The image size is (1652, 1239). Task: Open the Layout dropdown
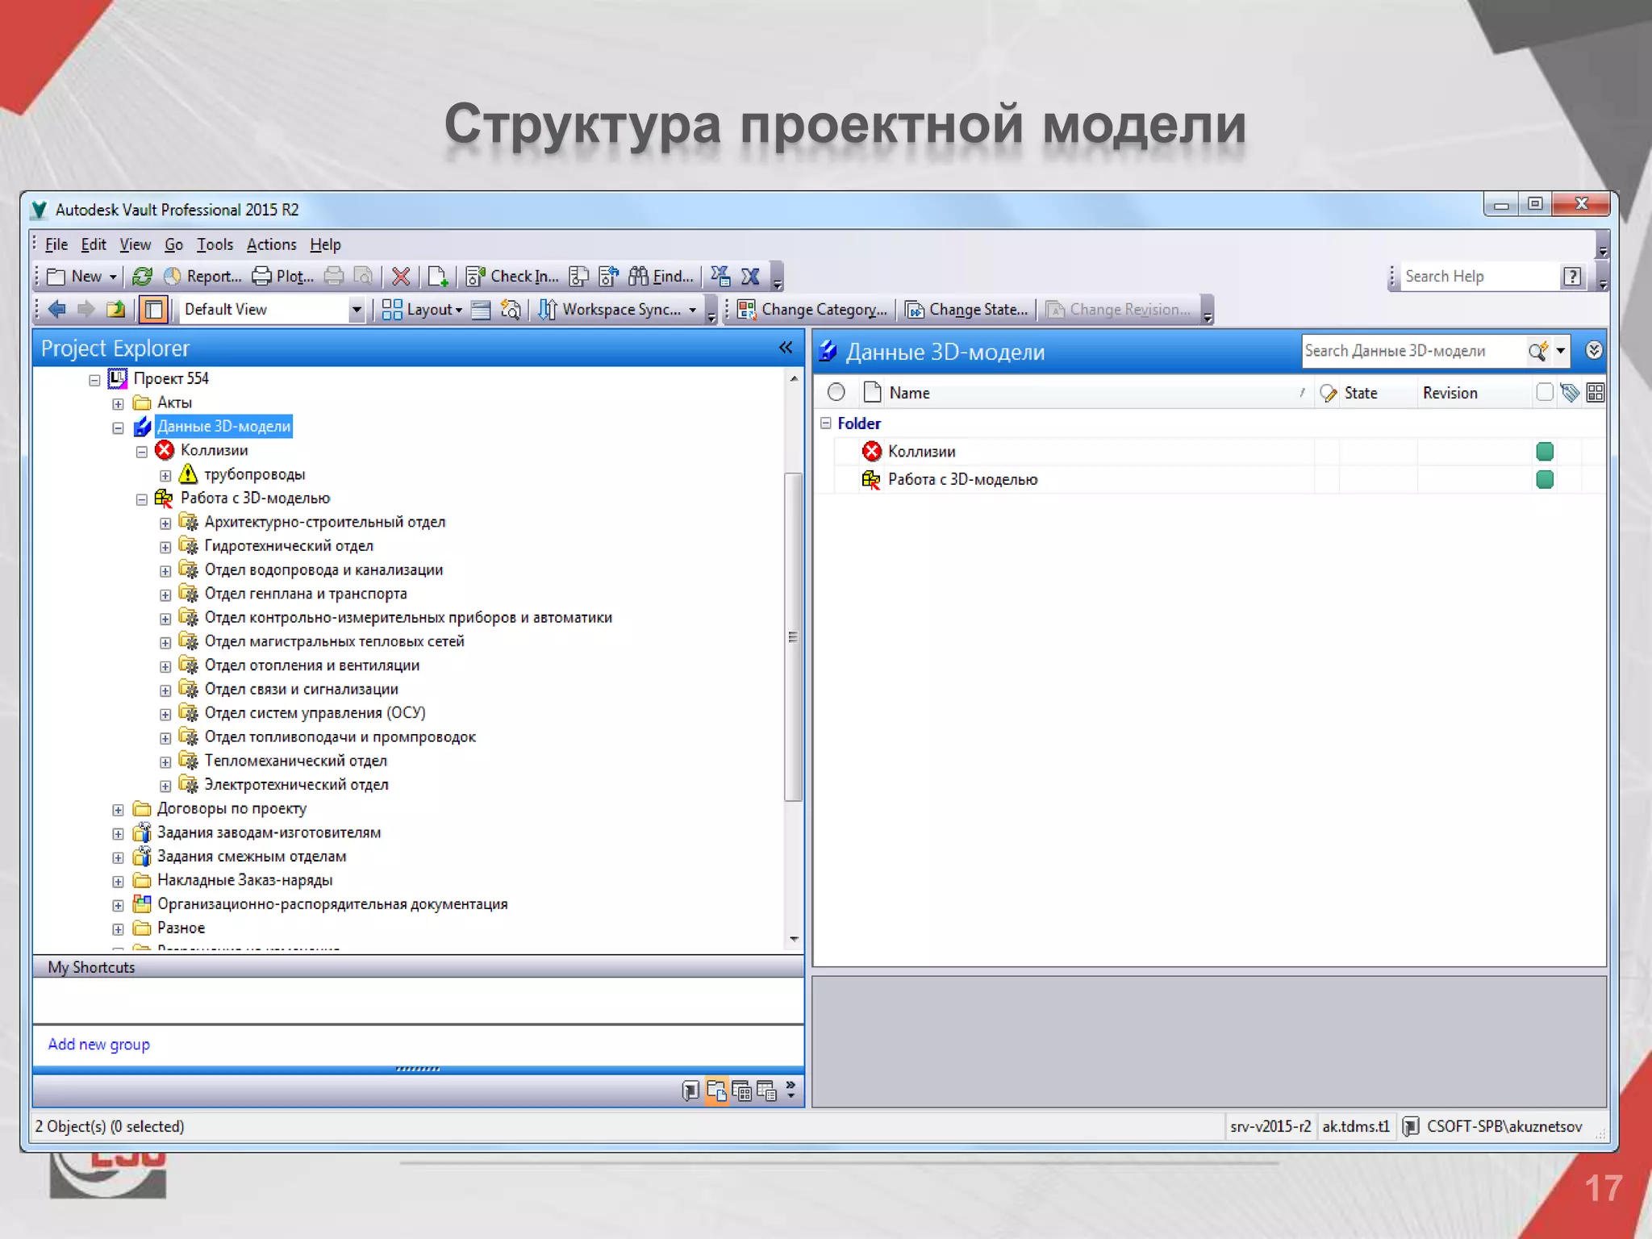(423, 309)
